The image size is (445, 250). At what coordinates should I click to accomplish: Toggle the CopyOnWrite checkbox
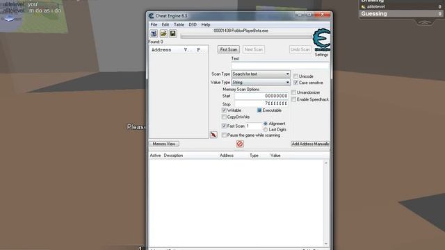(224, 117)
